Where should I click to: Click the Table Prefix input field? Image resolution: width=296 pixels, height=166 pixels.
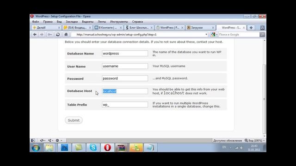[125, 105]
